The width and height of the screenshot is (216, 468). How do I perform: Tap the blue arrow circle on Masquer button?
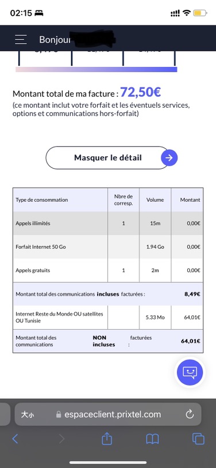pyautogui.click(x=169, y=158)
